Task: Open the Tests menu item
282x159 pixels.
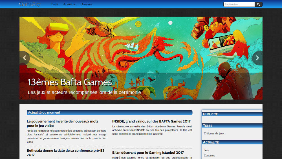Action: pos(55,4)
